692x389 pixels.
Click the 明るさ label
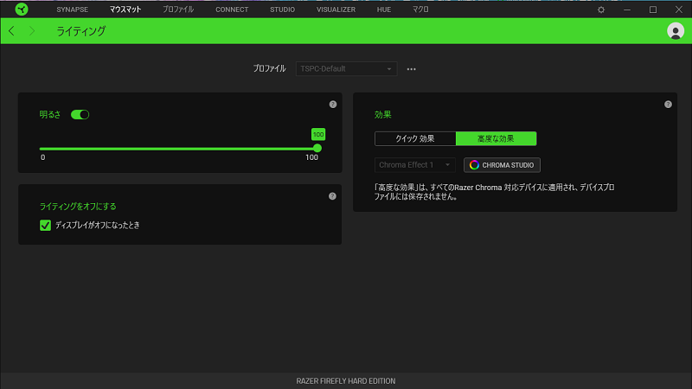coord(50,115)
